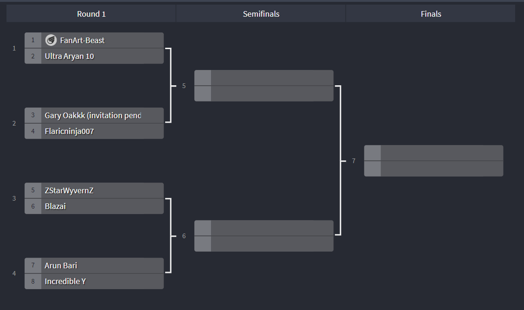Select Ultra Aryan 10 participant slot
Image resolution: width=524 pixels, height=310 pixels.
coord(94,56)
